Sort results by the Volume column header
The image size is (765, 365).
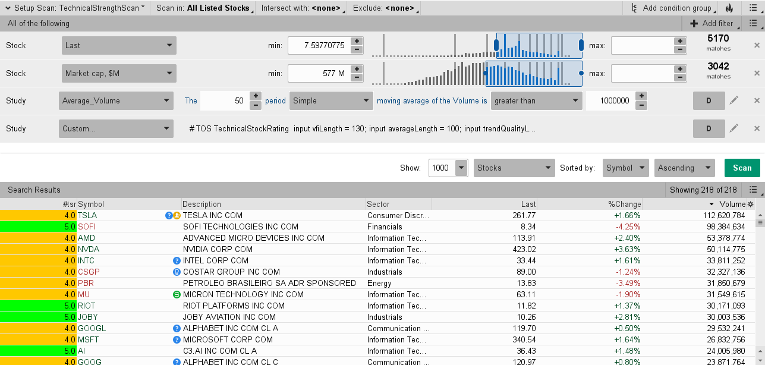[694, 204]
